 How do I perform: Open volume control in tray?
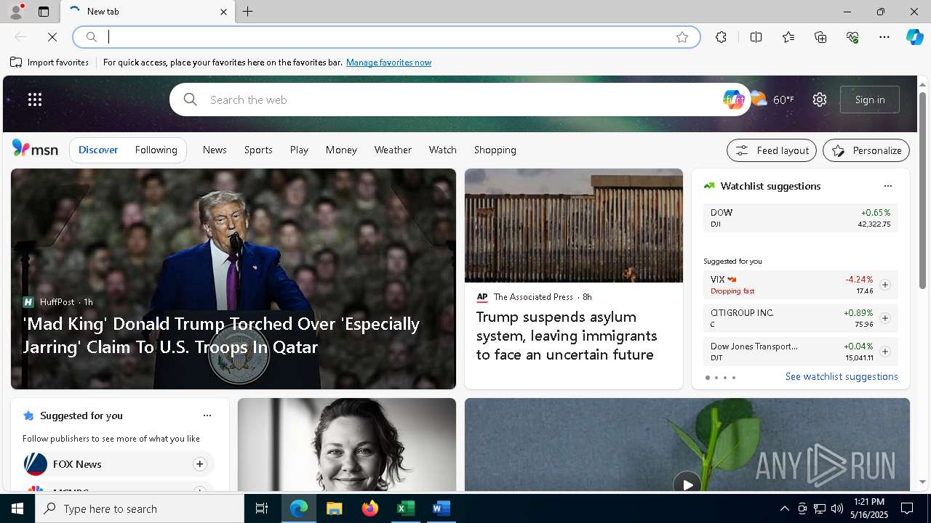point(836,508)
